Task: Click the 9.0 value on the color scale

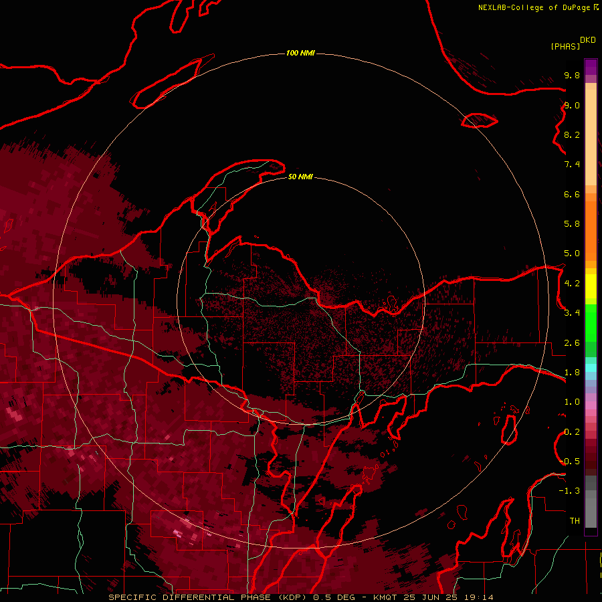Action: tap(572, 105)
